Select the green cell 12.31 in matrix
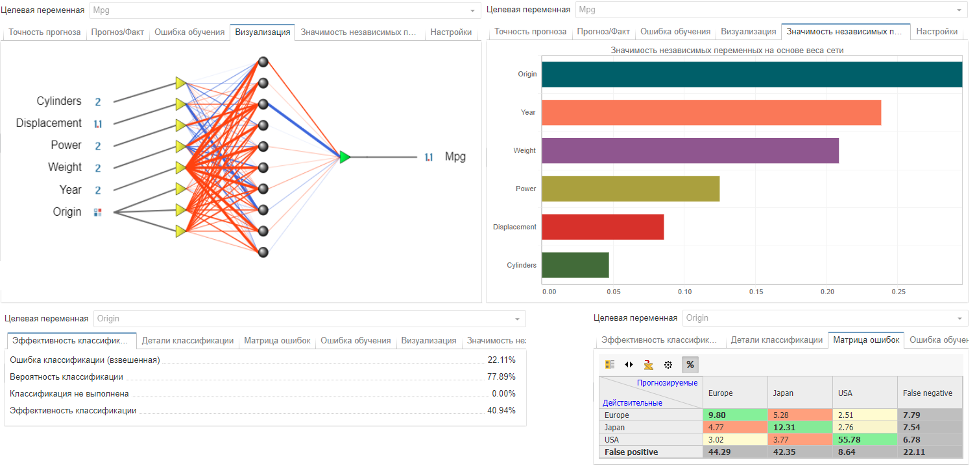 800,428
